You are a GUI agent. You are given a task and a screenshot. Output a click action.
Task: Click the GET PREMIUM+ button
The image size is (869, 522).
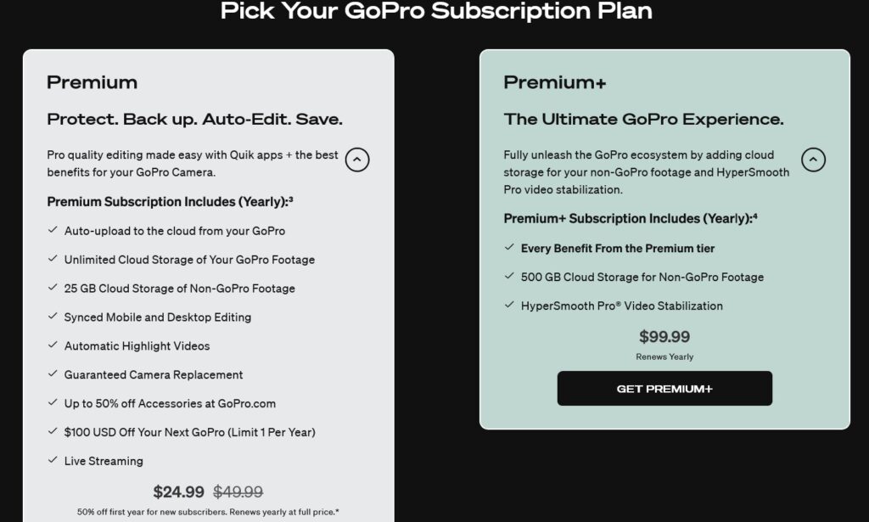pos(664,389)
